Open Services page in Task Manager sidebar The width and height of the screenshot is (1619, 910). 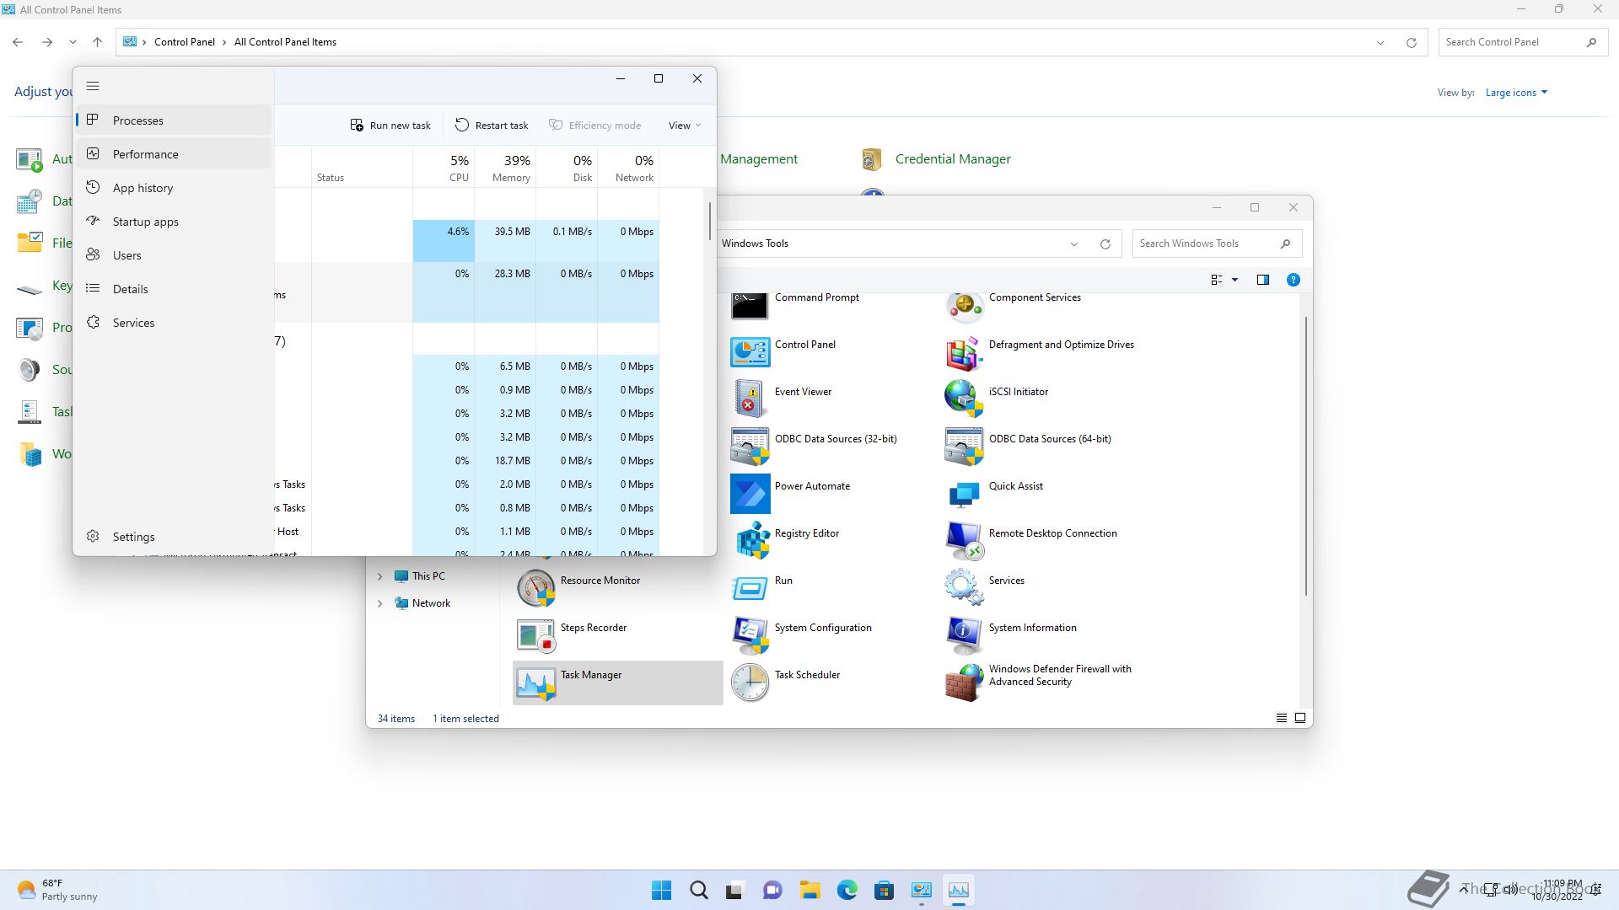[x=174, y=323]
